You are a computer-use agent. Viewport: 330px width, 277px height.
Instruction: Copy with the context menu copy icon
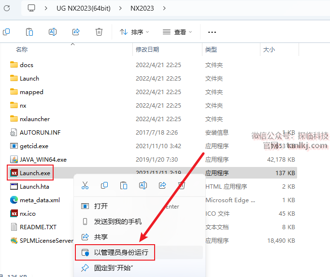[104, 185]
